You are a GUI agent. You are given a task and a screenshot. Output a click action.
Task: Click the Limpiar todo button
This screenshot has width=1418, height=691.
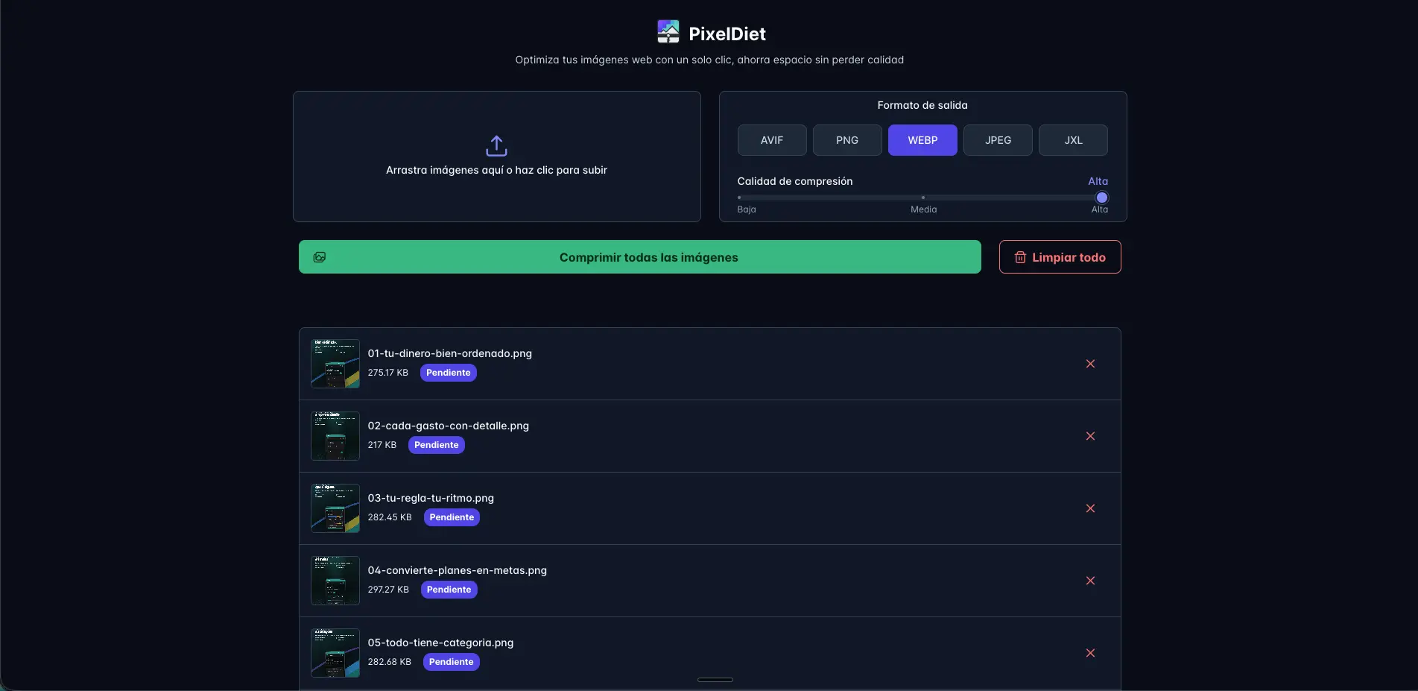point(1060,257)
